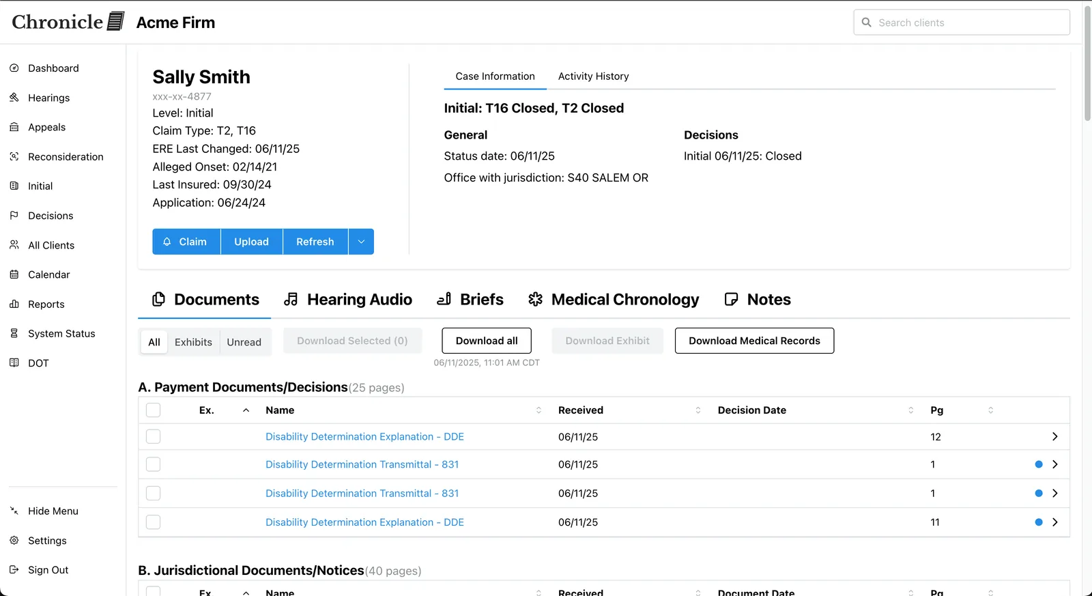Click the Appeals building icon
The image size is (1092, 596).
pyautogui.click(x=14, y=127)
